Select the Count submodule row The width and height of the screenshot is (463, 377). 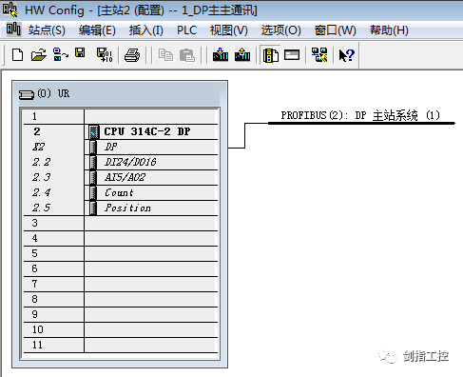pos(121,192)
